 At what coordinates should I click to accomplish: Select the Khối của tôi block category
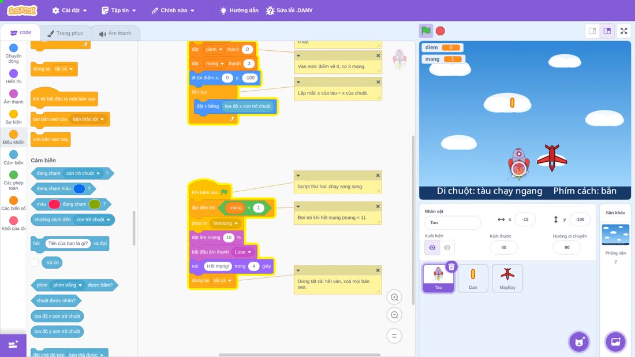coord(13,224)
